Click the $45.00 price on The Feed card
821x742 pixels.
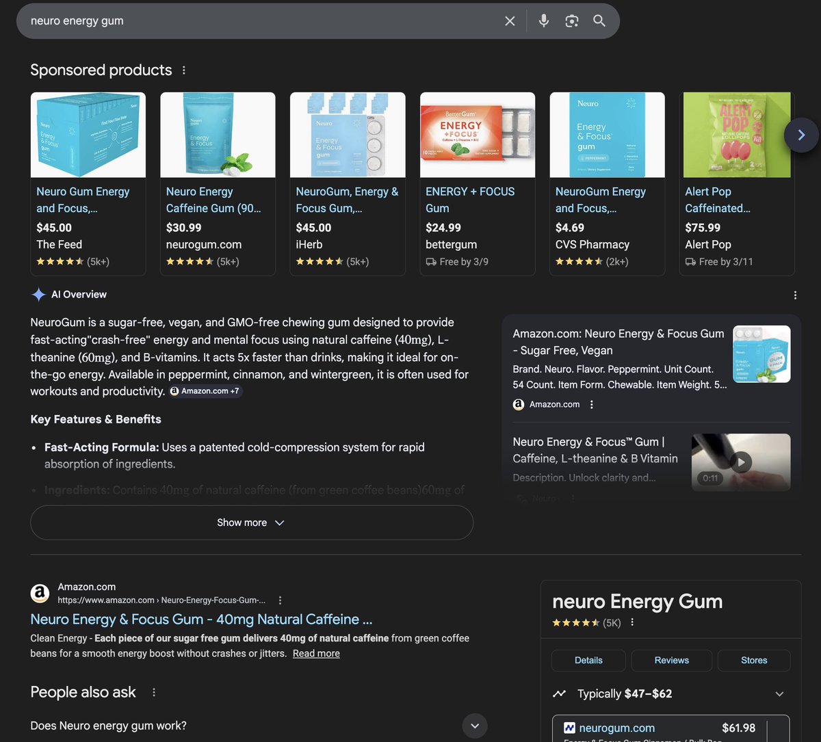(54, 228)
